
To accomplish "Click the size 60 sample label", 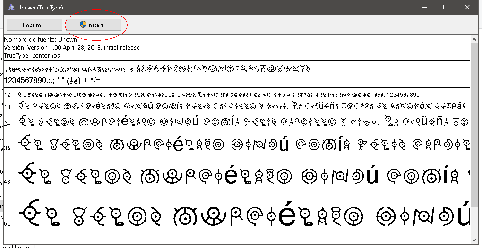I will tap(8, 223).
